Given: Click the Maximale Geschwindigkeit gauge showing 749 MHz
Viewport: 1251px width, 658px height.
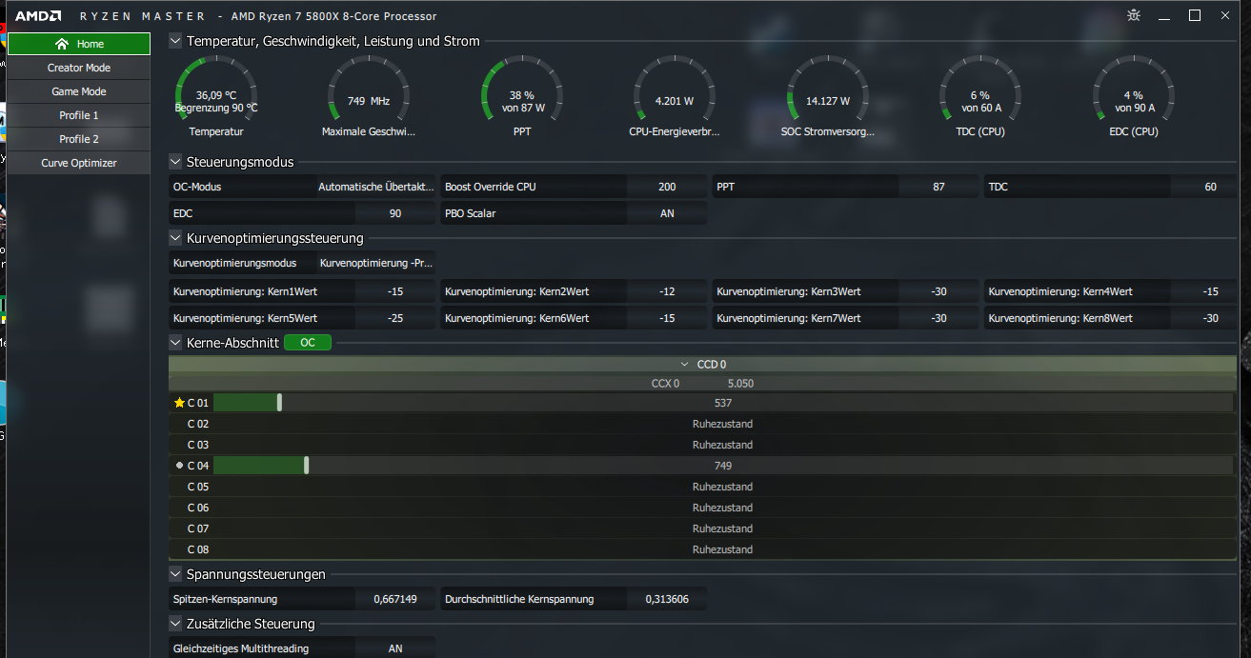Looking at the screenshot, I should click(x=369, y=96).
